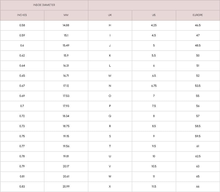Viewport: 220px width, 192px height.
Task: Select the 17.53 mm cell
Action: tap(66, 96)
